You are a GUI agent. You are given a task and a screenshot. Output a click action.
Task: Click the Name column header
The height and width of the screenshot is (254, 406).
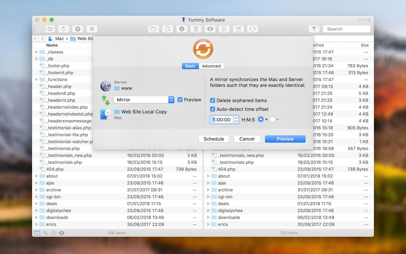pyautogui.click(x=52, y=45)
